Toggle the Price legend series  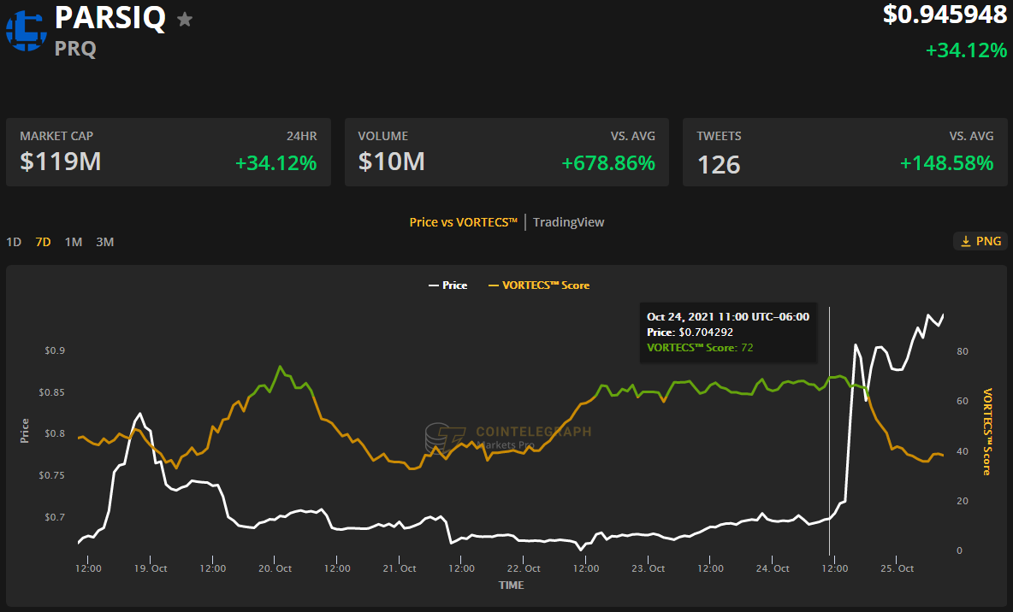pos(447,285)
